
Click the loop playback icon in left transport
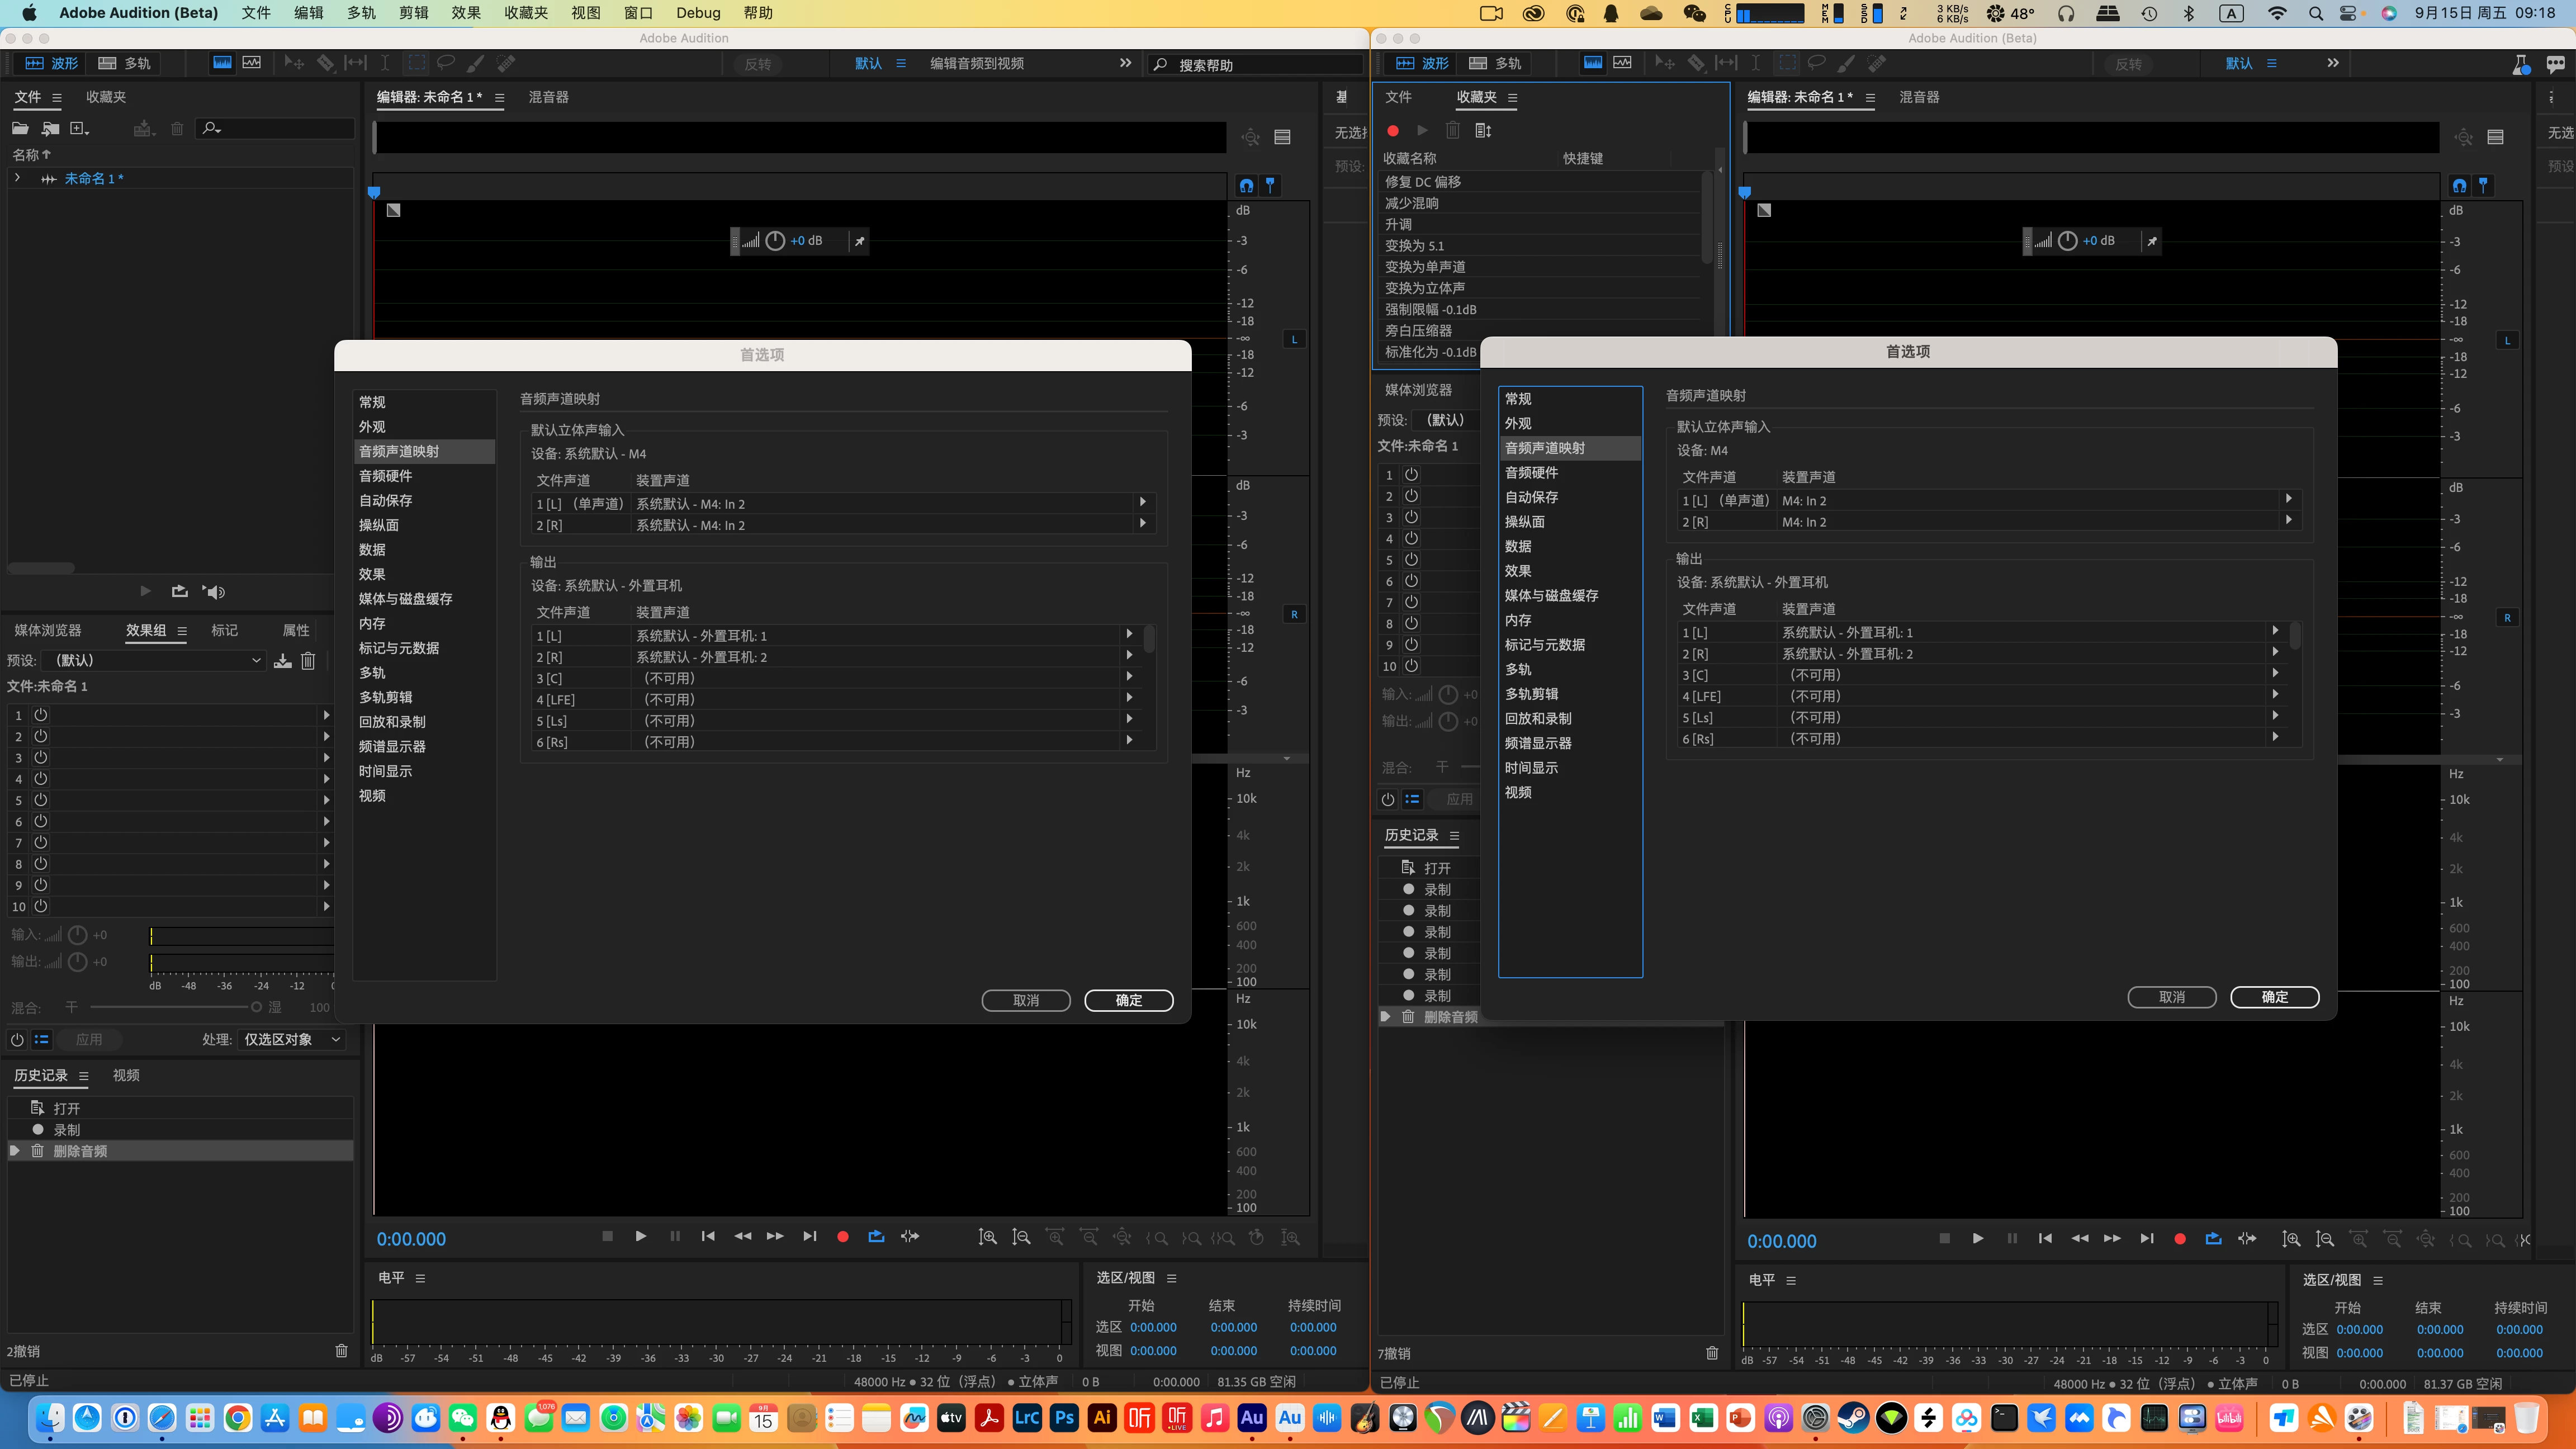pyautogui.click(x=876, y=1237)
